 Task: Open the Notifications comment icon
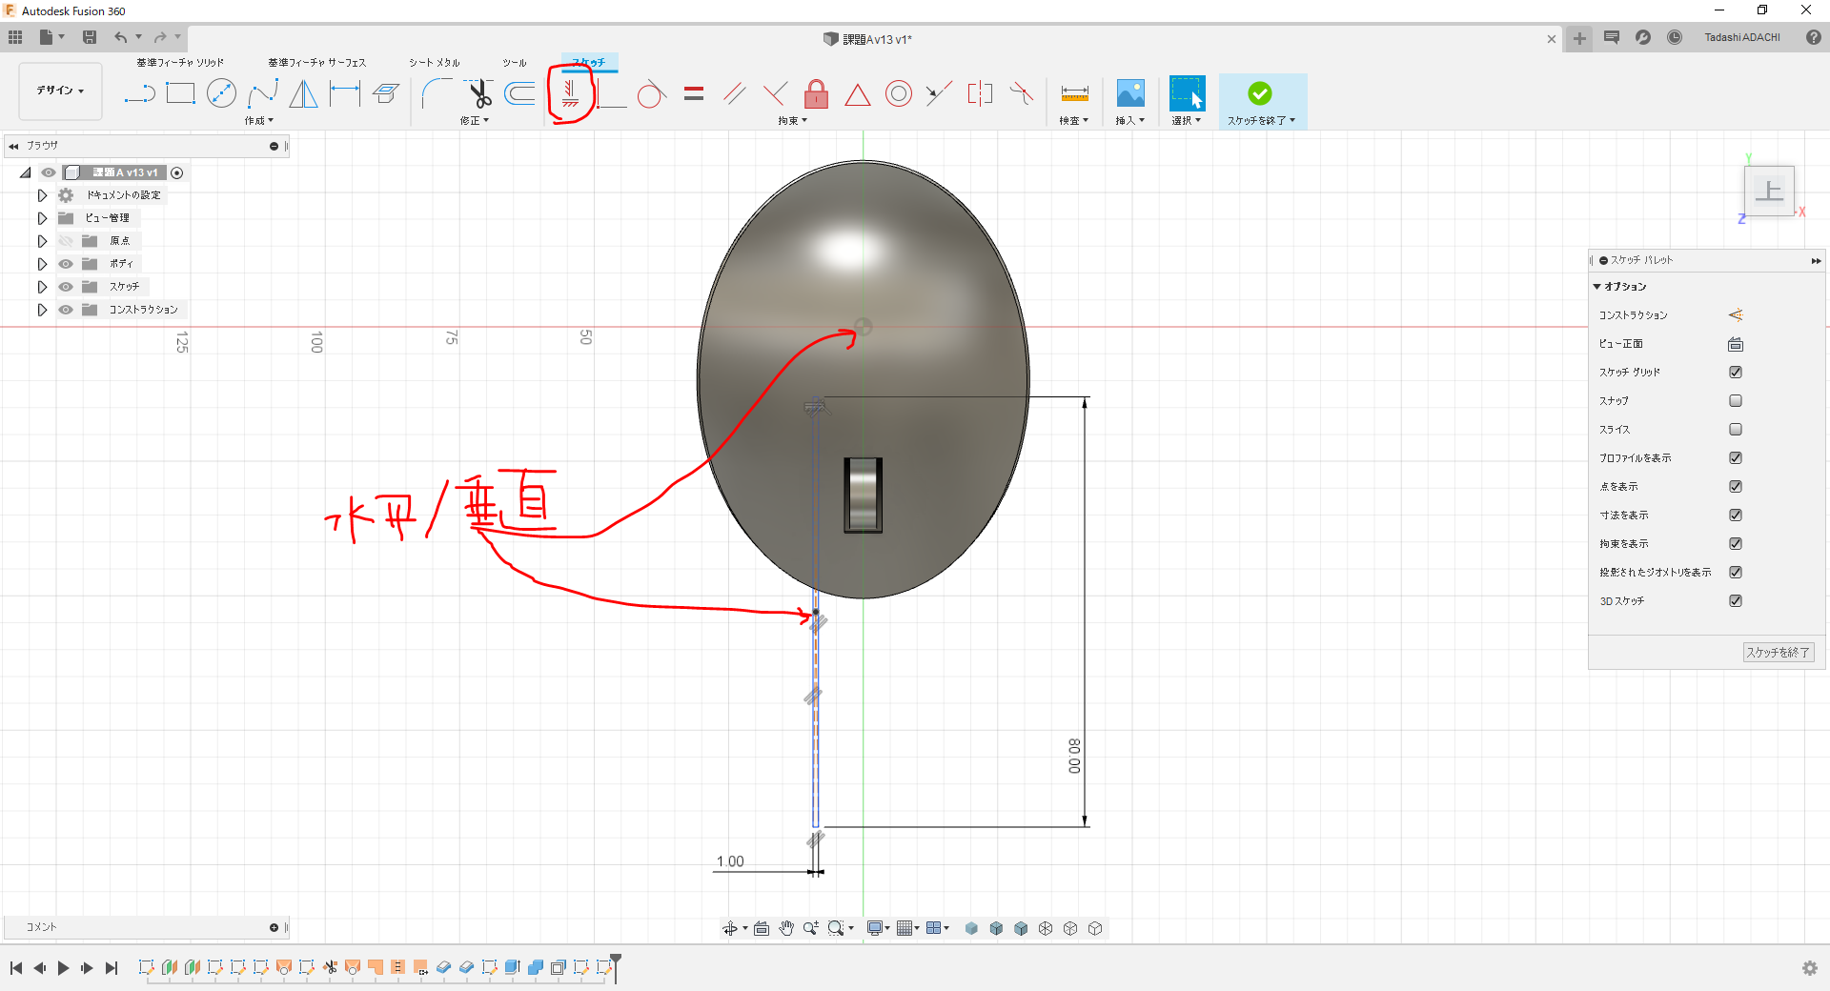pos(1612,37)
